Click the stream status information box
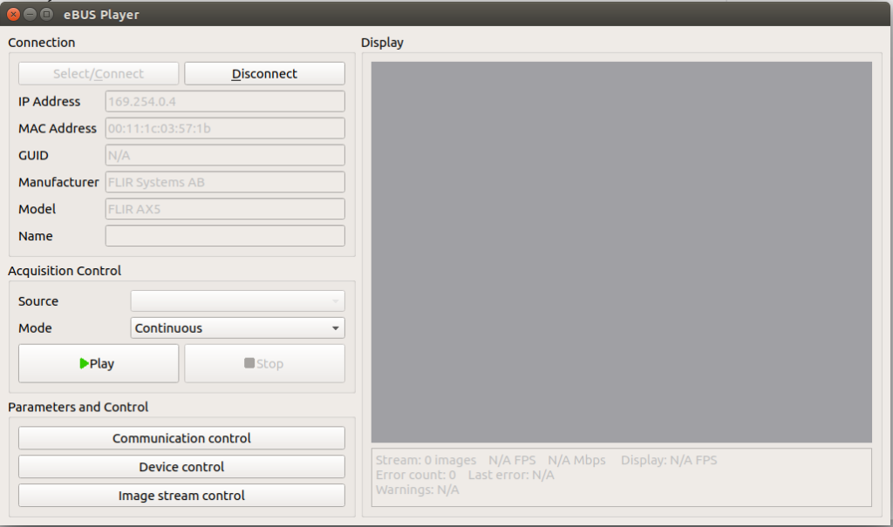The width and height of the screenshot is (893, 527). [621, 476]
